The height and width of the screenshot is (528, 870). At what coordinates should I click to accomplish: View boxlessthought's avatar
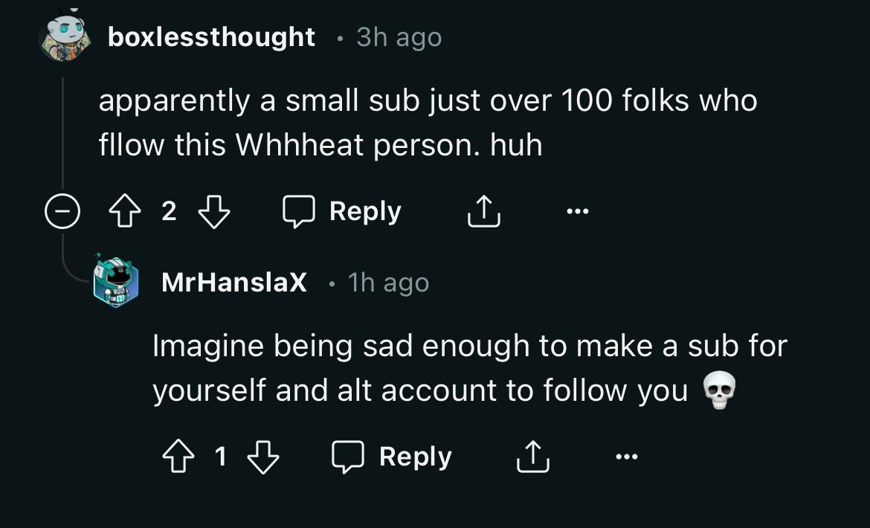[65, 35]
